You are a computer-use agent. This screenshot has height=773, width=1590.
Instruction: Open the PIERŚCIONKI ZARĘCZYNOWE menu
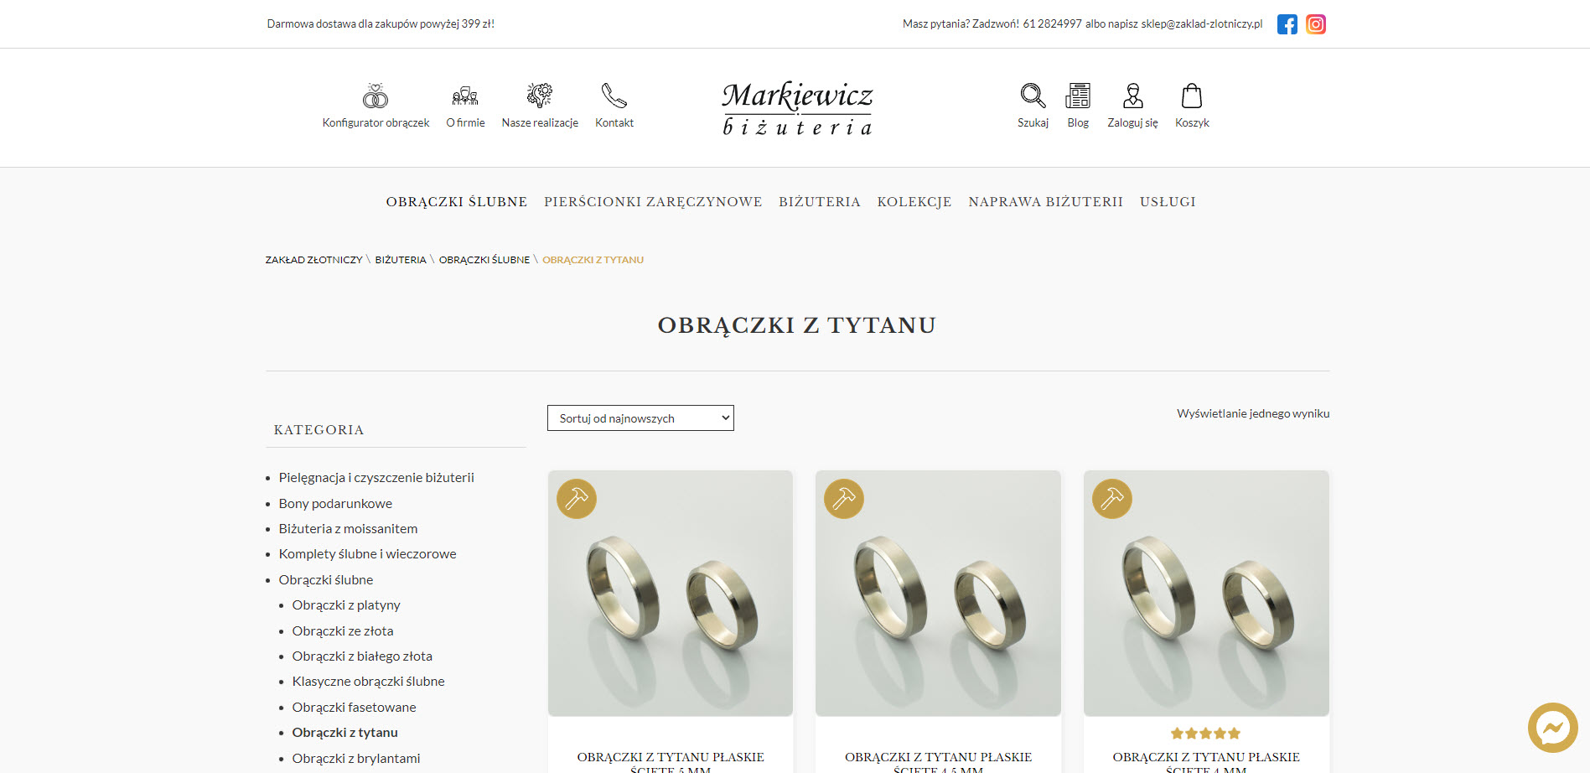(653, 202)
